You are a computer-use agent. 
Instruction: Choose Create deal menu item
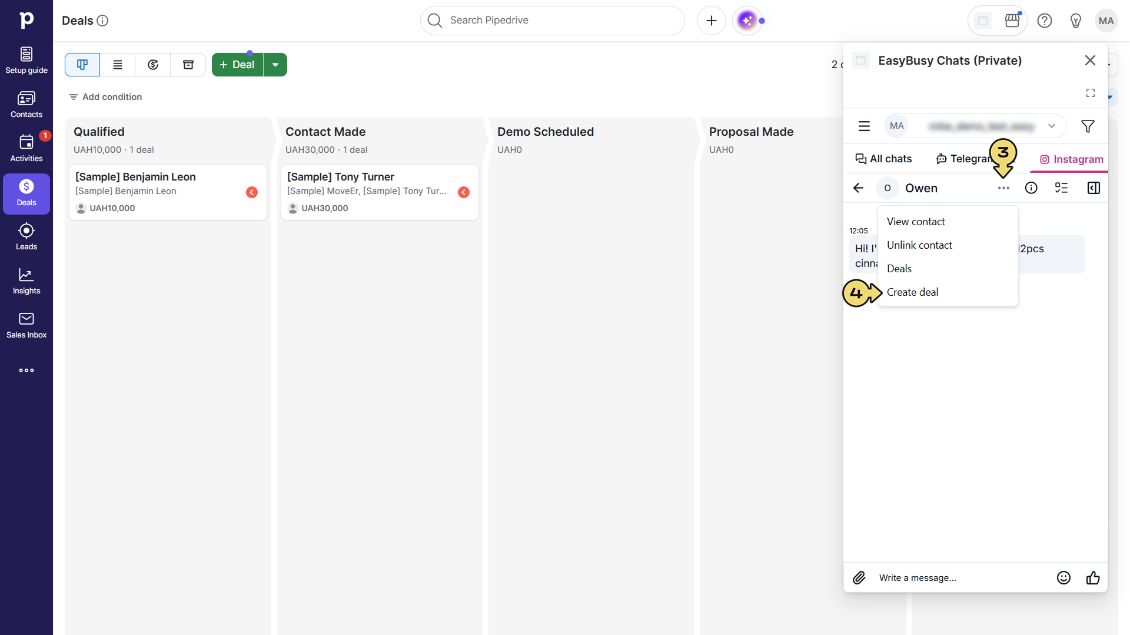coord(948,292)
